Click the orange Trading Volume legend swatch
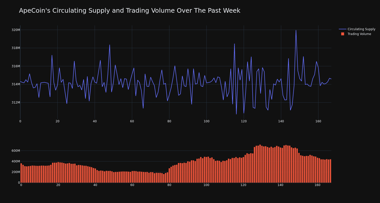The width and height of the screenshot is (380, 203). pyautogui.click(x=343, y=34)
